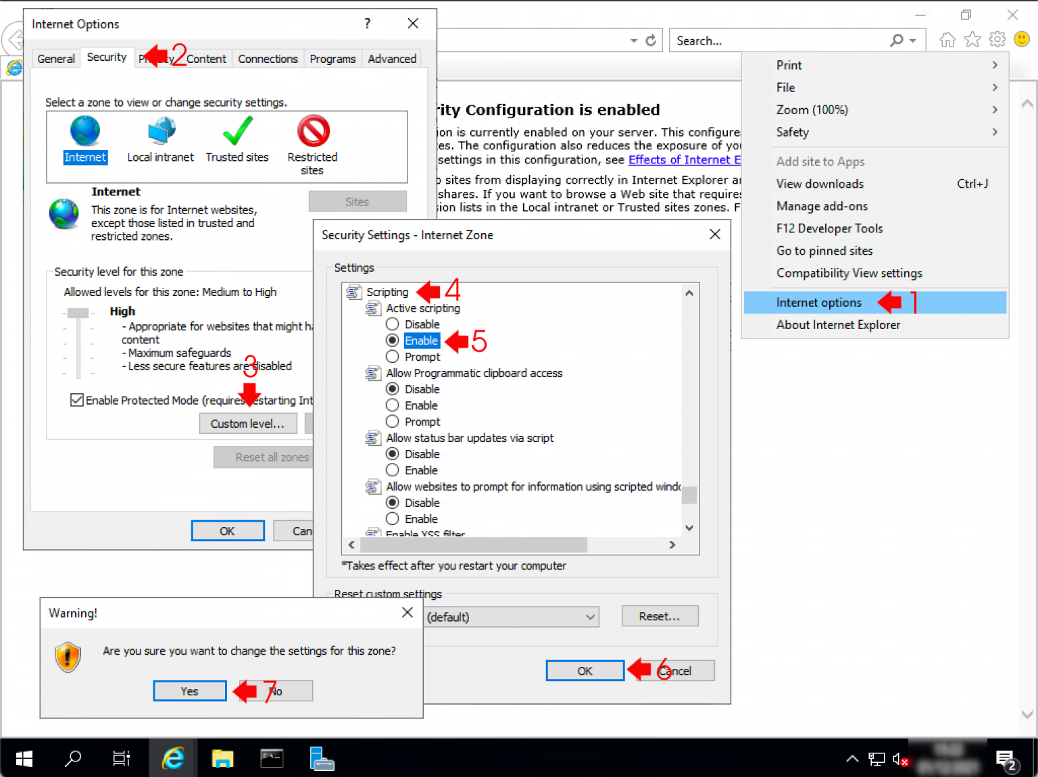
Task: Select the Trusted sites zone icon
Action: 237,130
